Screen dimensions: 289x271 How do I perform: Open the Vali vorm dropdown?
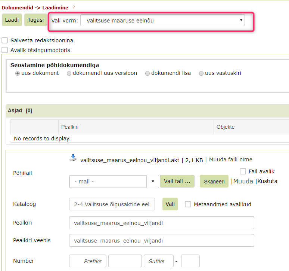click(x=162, y=21)
